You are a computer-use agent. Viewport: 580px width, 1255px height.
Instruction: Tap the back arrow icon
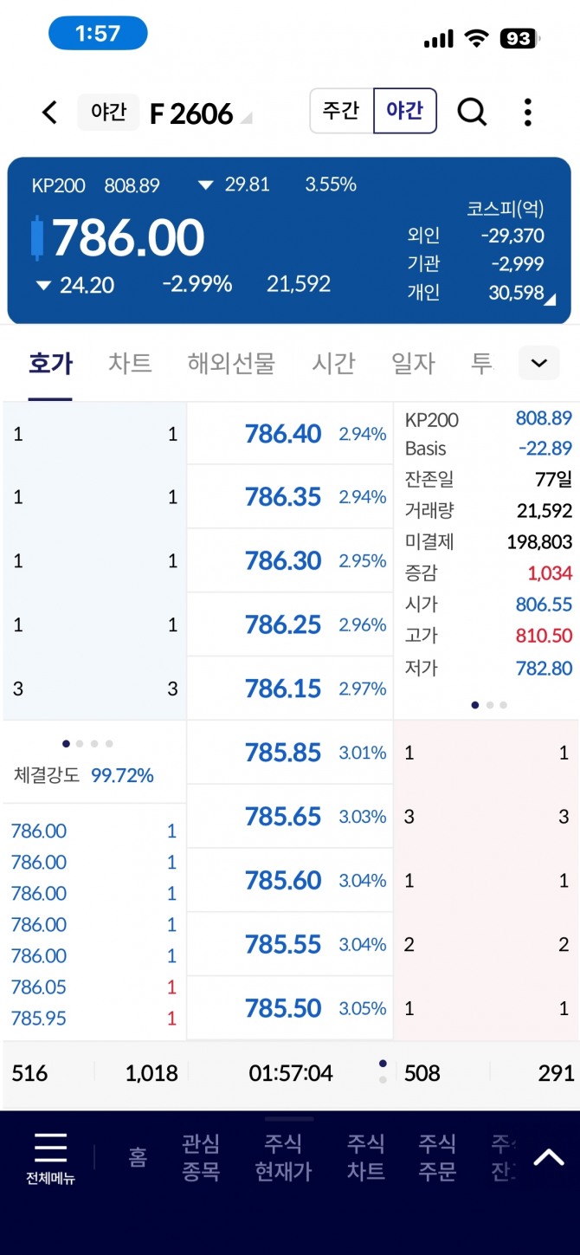(x=50, y=113)
